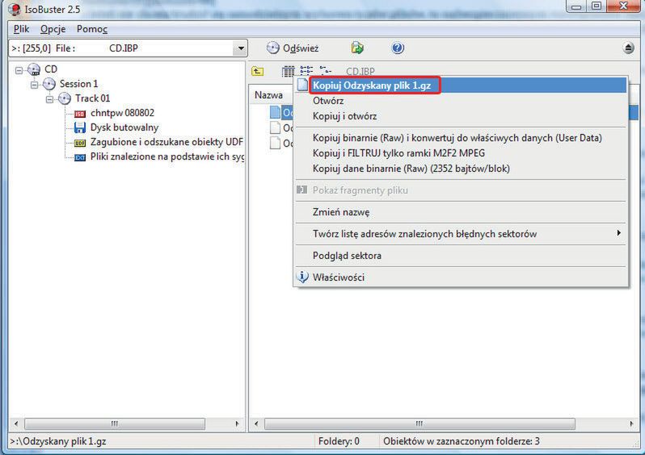Screen dimensions: 645x455
Task: Click the Track 01 label
Action: click(93, 98)
